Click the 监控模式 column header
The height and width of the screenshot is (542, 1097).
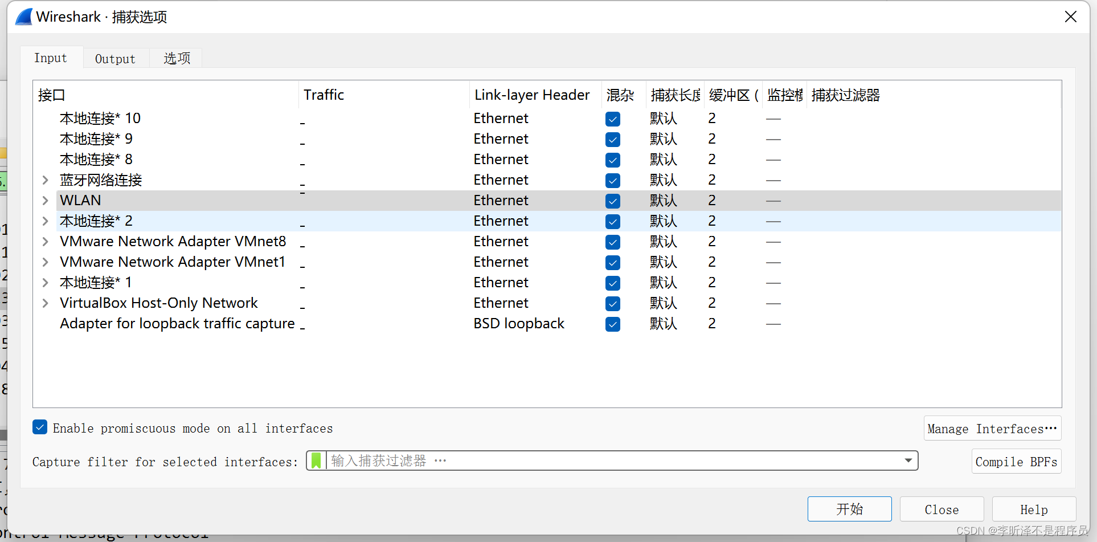(784, 95)
